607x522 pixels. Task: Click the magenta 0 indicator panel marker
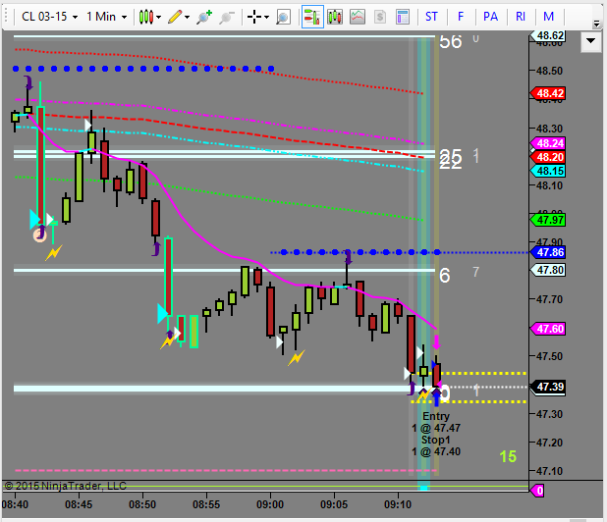538,491
